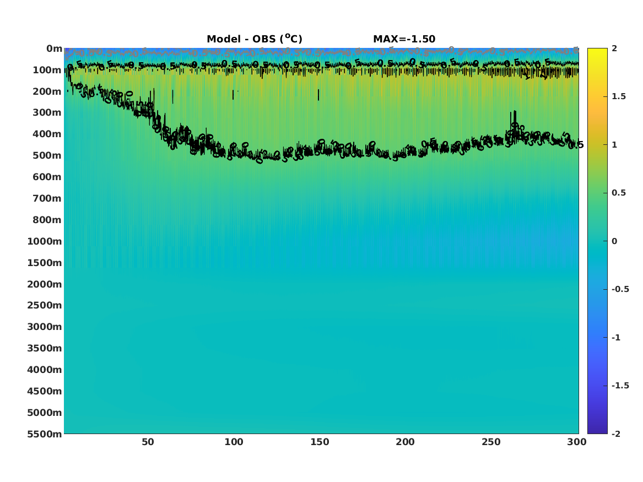The width and height of the screenshot is (643, 482).
Task: Click the '200m' depth axis label
Action: point(47,91)
